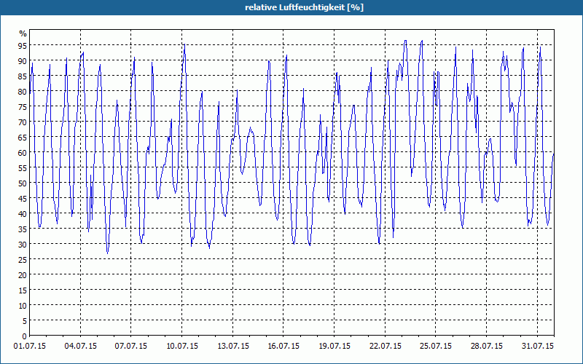Click the % unit label on y-axis
Image resolution: width=583 pixels, height=364 pixels.
(23, 33)
